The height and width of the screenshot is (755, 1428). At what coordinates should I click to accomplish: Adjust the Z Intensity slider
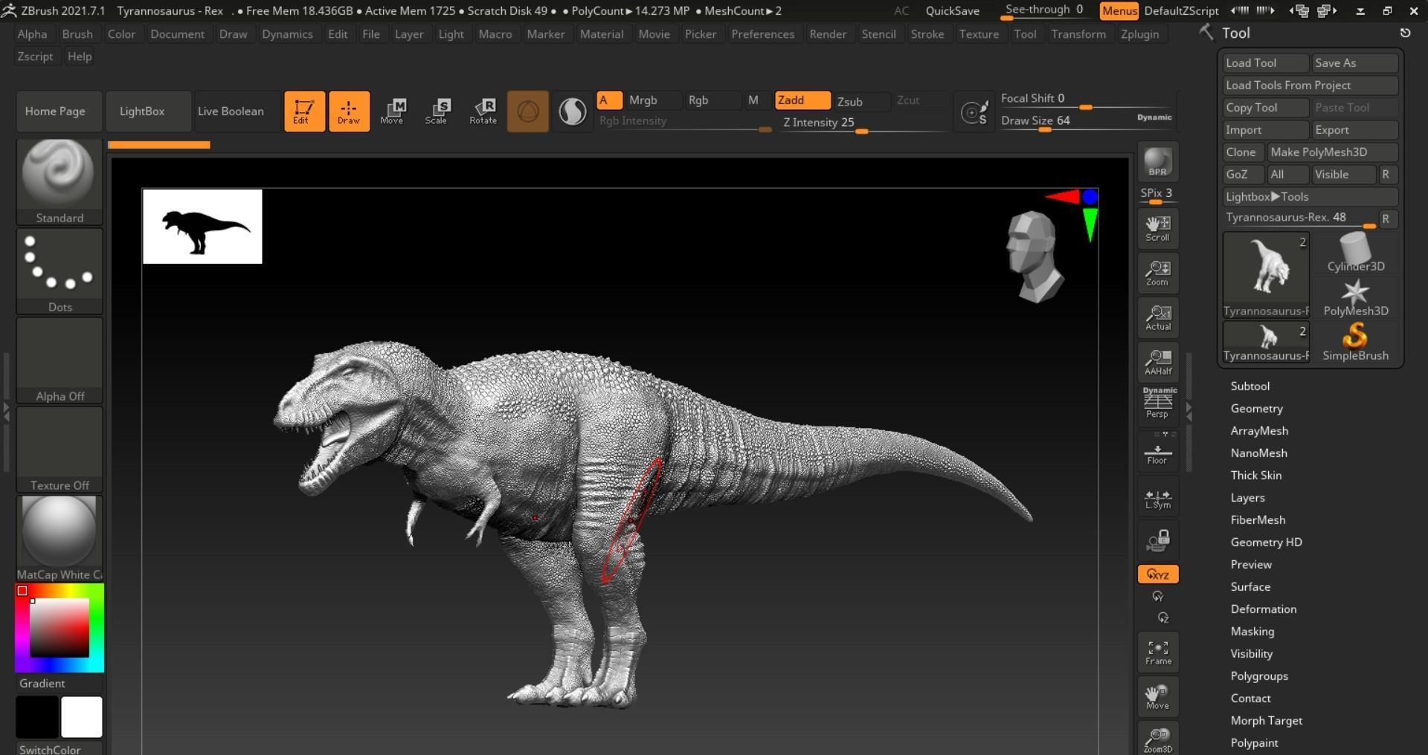(862, 123)
